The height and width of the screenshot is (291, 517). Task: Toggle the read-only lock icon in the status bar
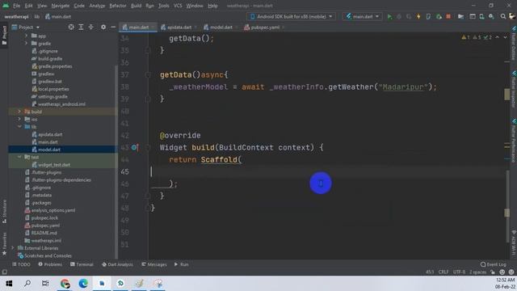(493, 272)
